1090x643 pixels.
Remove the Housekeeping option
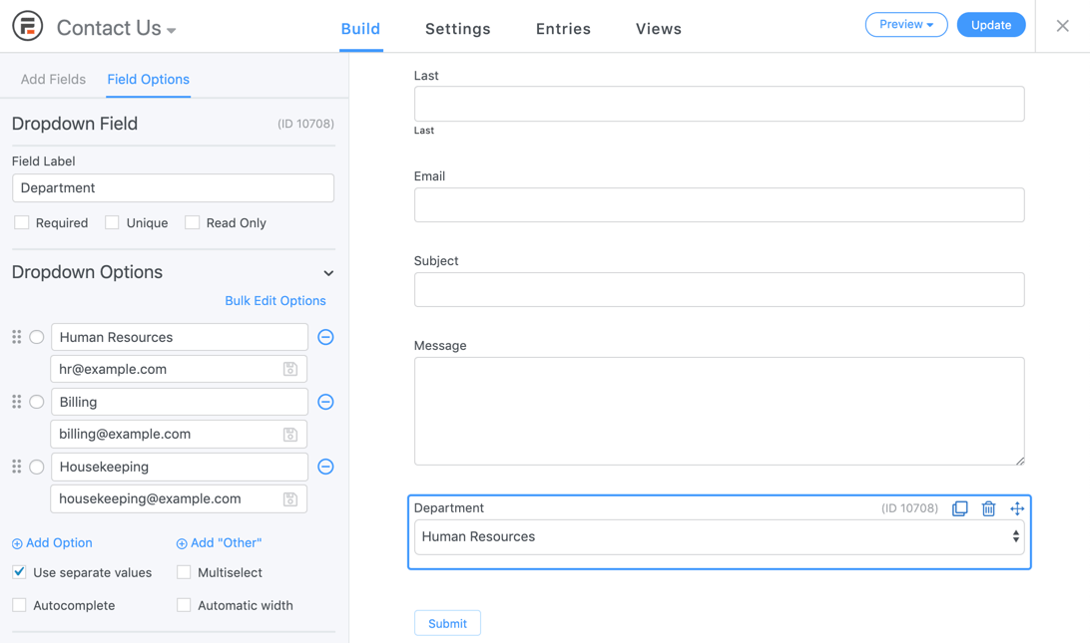coord(325,467)
